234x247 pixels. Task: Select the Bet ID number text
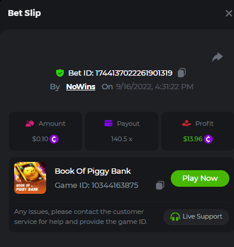point(134,73)
